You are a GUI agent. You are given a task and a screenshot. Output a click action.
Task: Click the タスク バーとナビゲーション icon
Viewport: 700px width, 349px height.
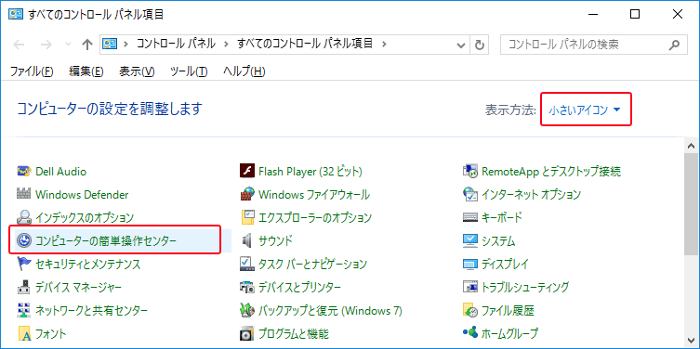tap(247, 264)
